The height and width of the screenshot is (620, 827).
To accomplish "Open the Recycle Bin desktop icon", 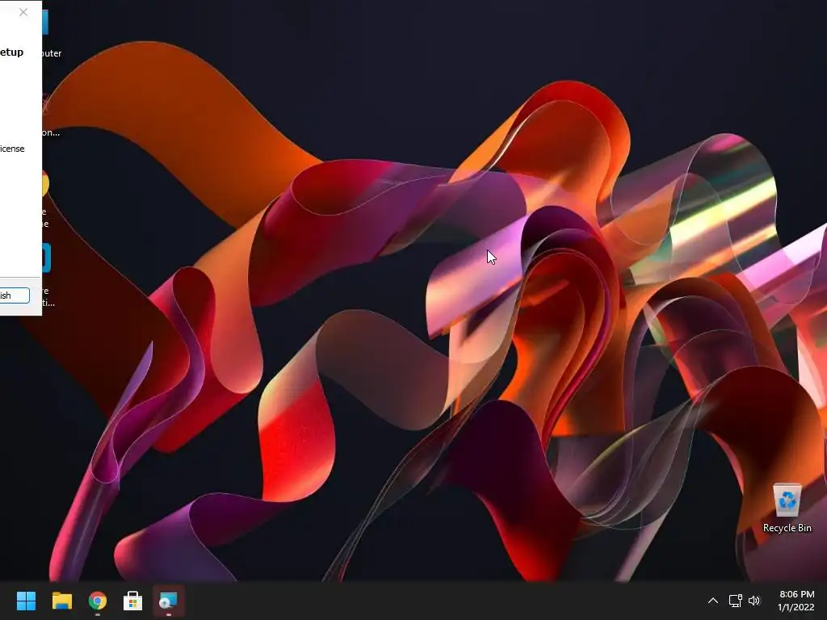I will [787, 508].
